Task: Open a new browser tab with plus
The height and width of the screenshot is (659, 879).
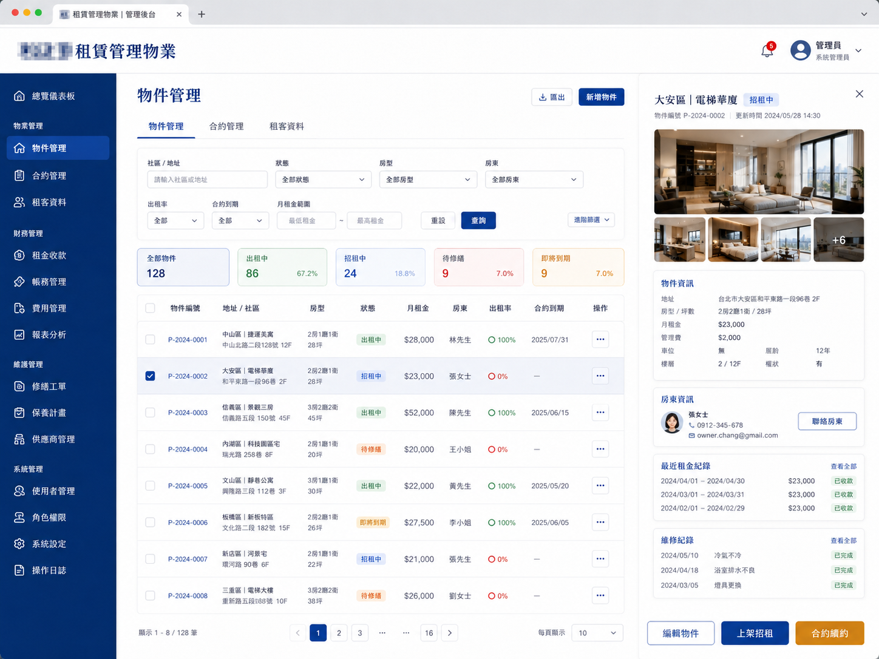Action: coord(202,14)
